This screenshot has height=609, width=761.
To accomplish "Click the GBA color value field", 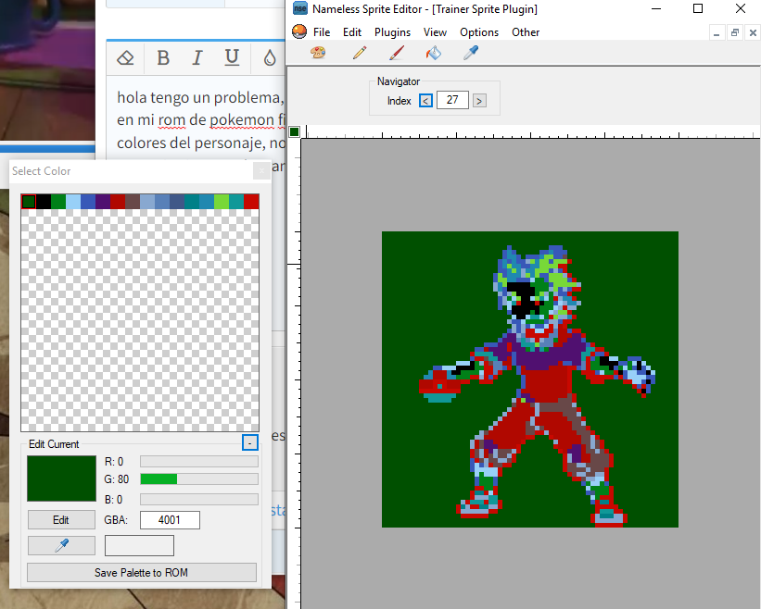I will pyautogui.click(x=170, y=520).
